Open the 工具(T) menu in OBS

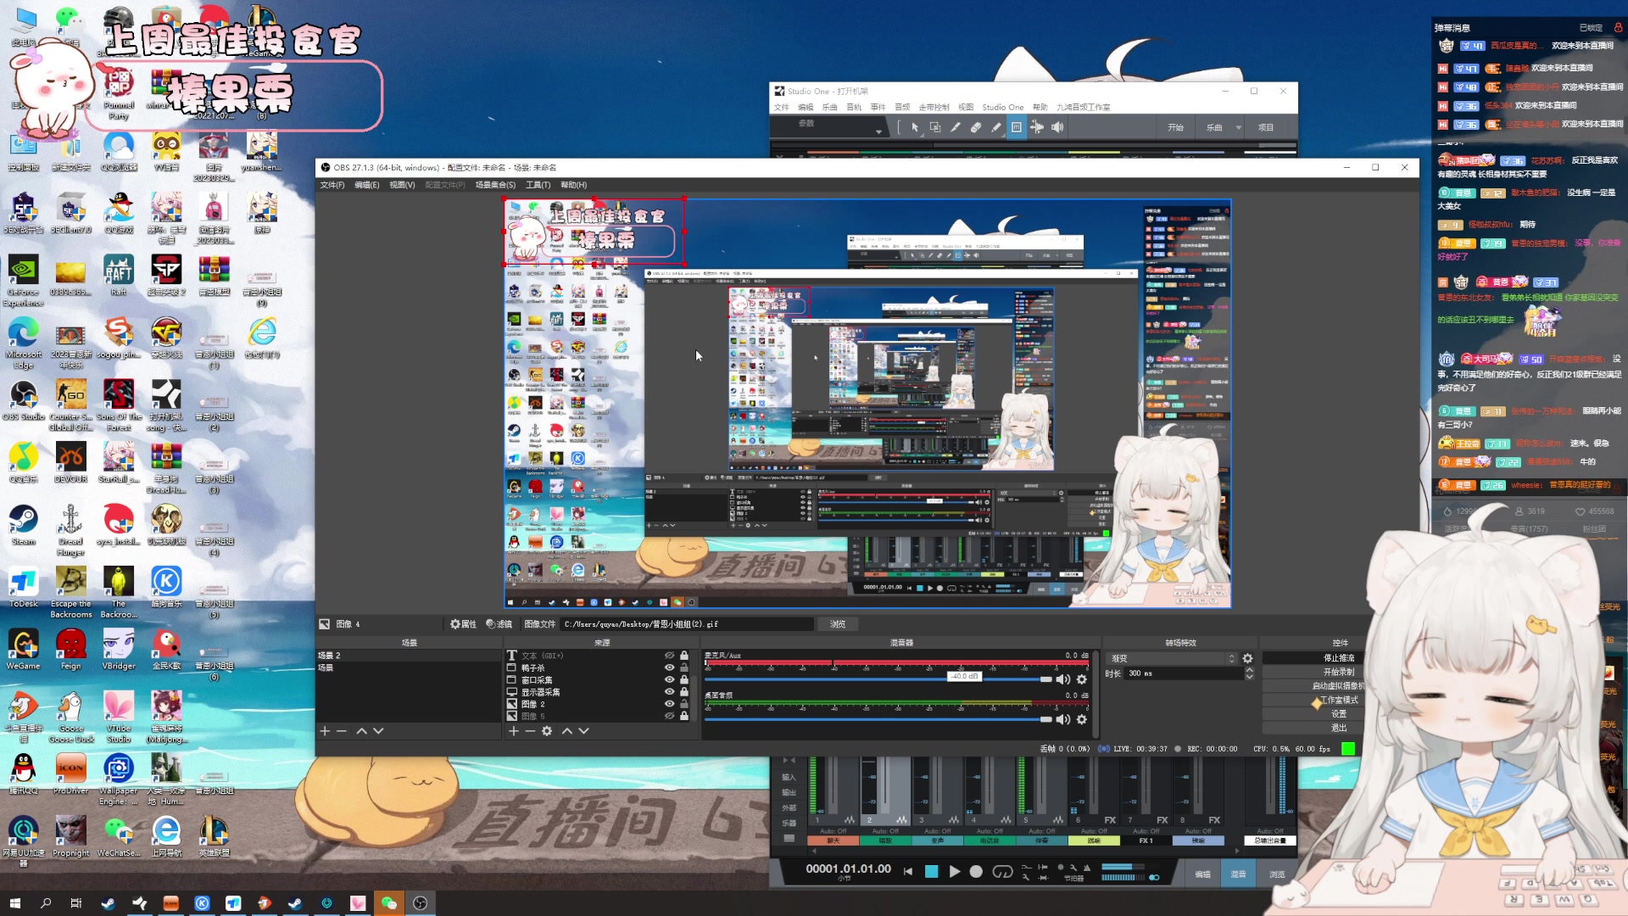(538, 185)
